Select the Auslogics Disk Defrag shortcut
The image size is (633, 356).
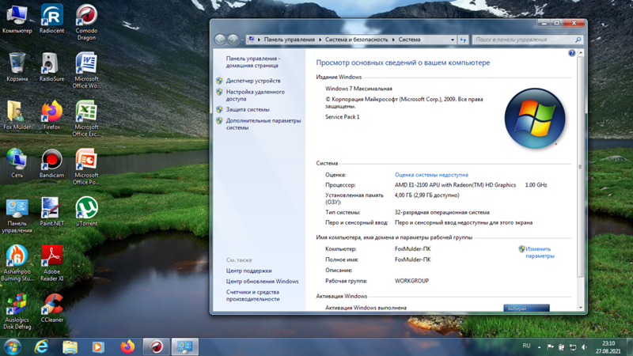[17, 311]
